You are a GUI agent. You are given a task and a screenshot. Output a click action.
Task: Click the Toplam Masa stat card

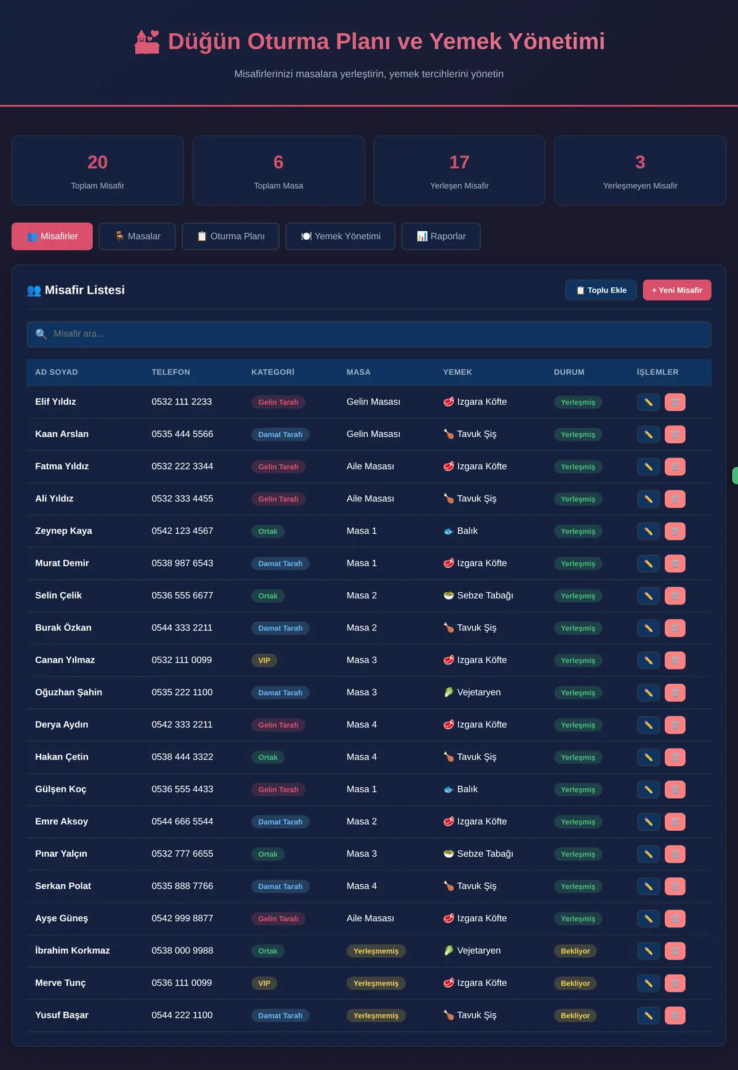click(279, 170)
